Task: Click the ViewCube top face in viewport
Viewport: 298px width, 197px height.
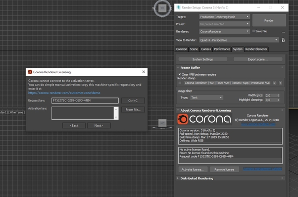Action: [162, 8]
